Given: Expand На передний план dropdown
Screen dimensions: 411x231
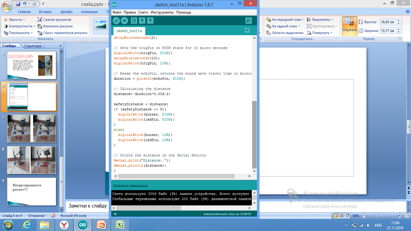Looking at the screenshot, I should pyautogui.click(x=286, y=20).
